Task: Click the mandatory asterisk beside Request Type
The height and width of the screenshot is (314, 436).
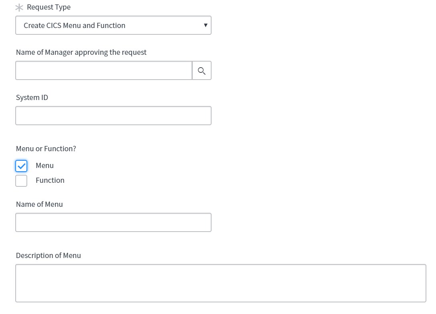Action: 19,8
